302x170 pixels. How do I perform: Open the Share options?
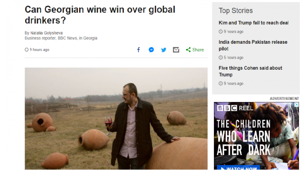[195, 50]
